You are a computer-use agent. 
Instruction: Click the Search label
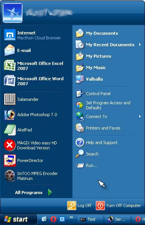click(x=92, y=154)
